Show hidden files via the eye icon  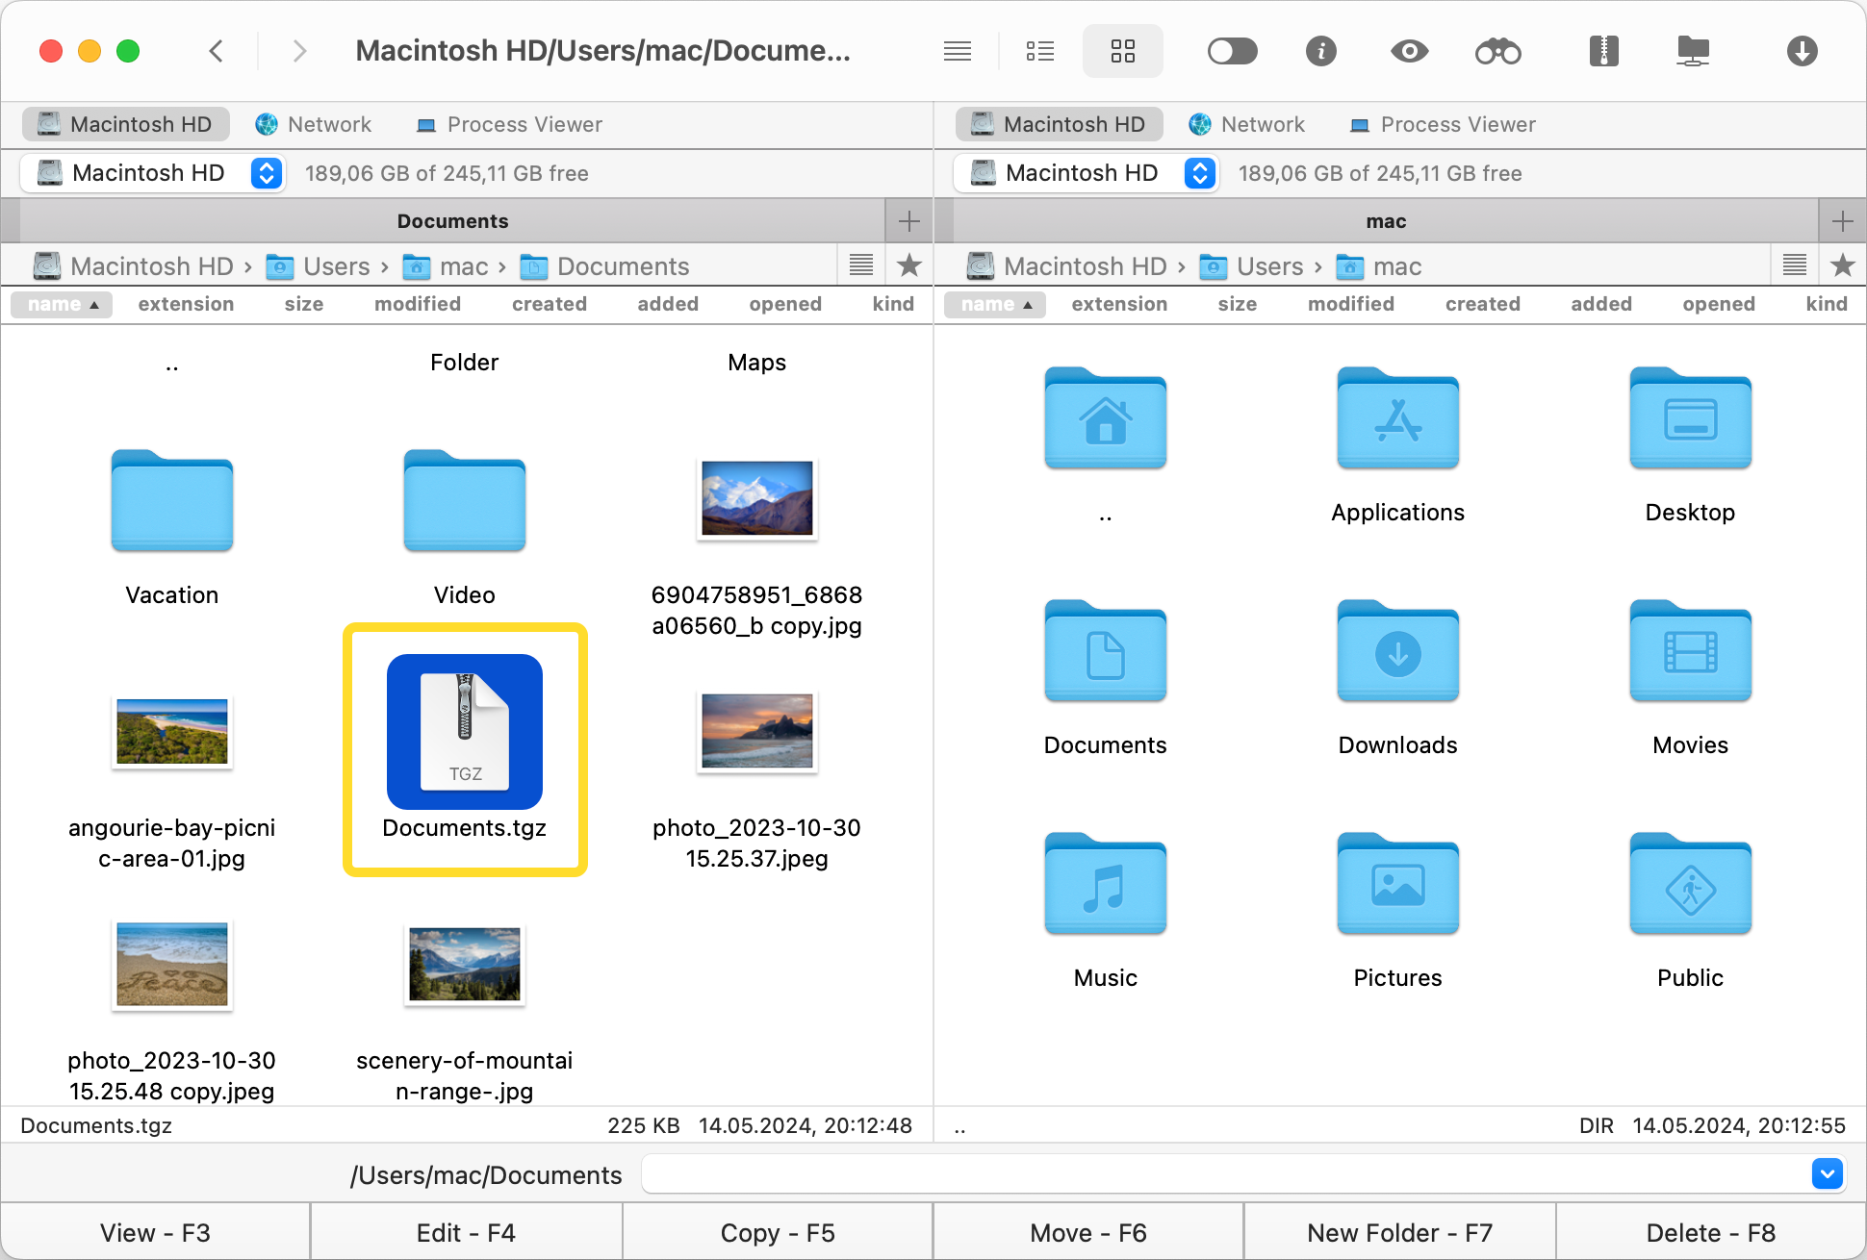point(1409,51)
